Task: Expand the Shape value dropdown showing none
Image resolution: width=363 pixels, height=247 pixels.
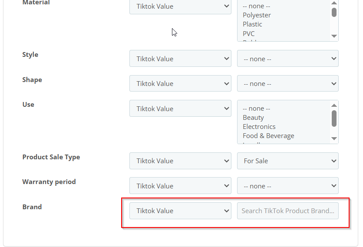Action: coord(288,83)
